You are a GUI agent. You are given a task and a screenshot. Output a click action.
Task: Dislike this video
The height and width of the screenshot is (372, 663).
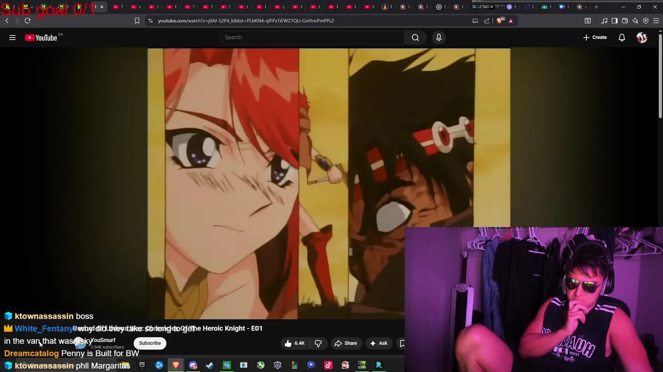[x=318, y=343]
